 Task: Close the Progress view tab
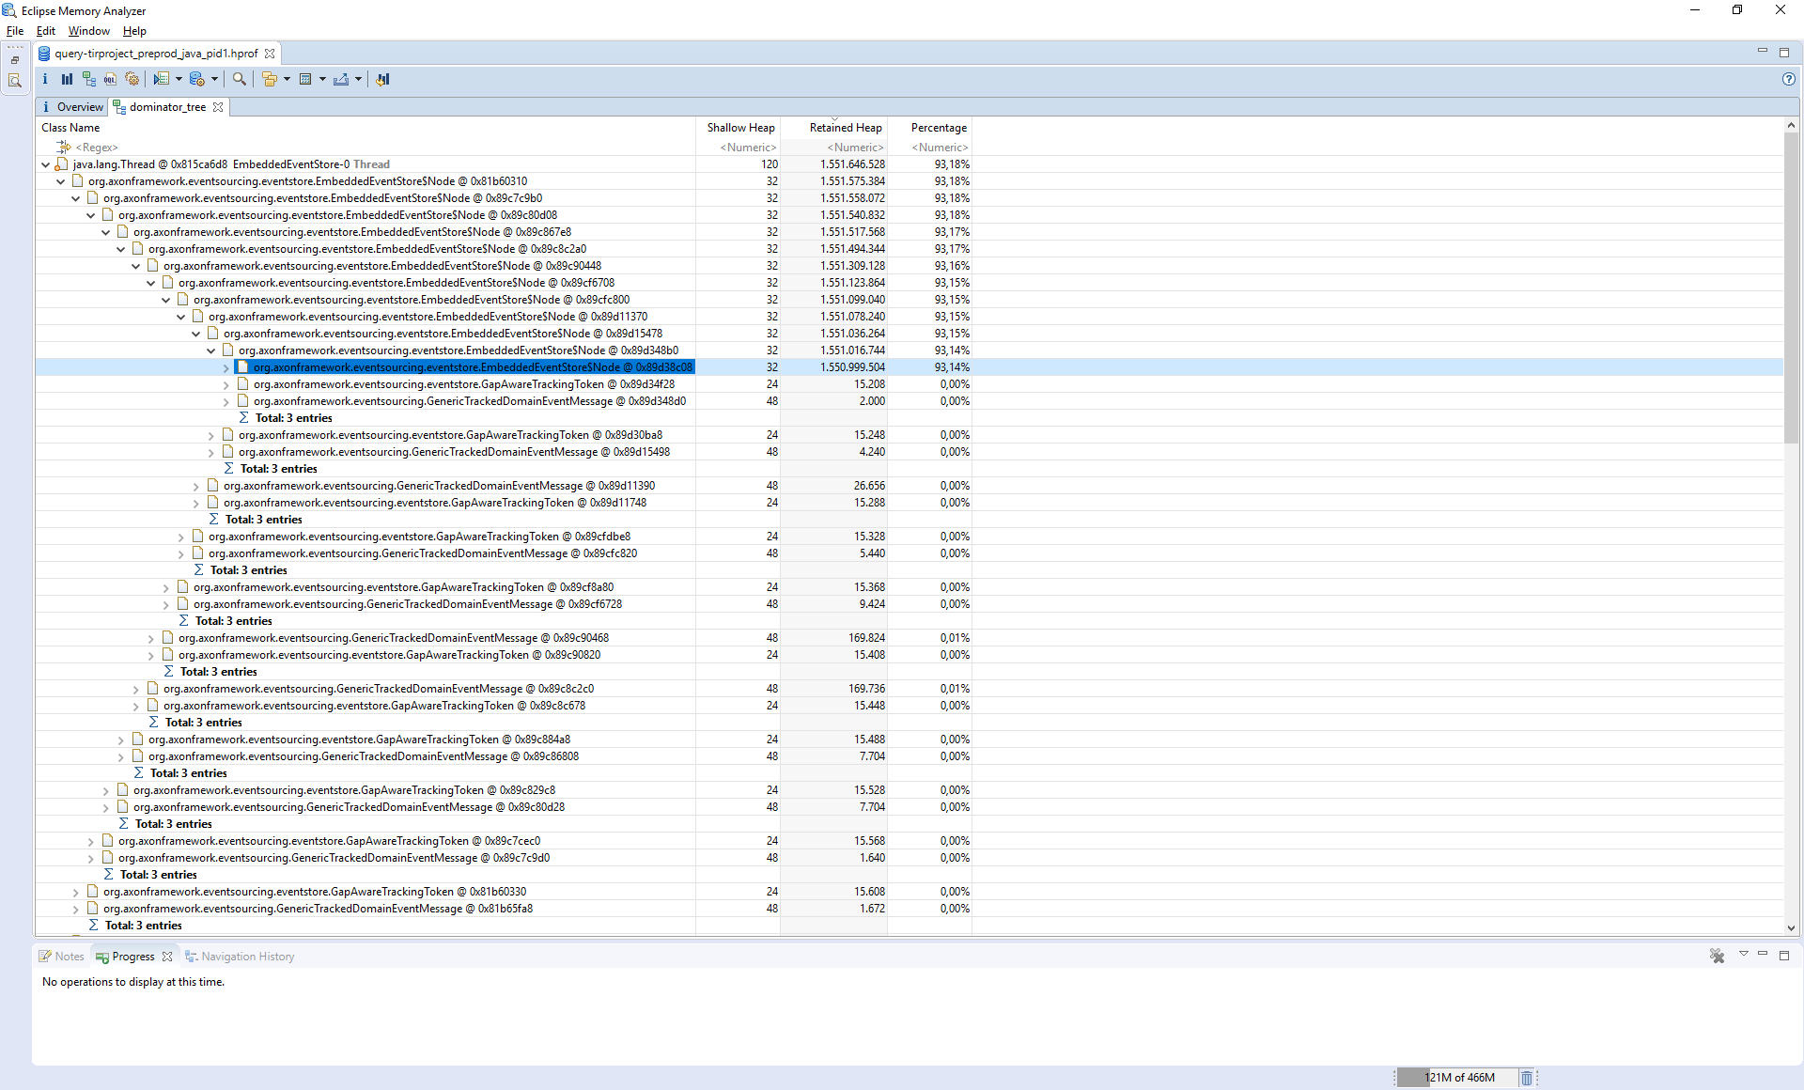(167, 957)
